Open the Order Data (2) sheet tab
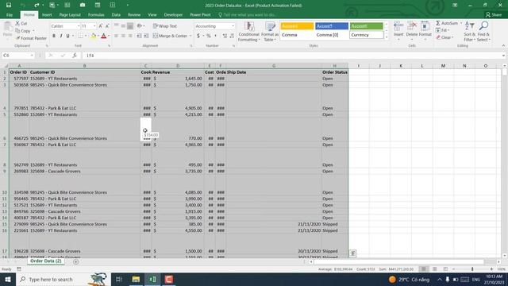The image size is (508, 286). pos(46,261)
